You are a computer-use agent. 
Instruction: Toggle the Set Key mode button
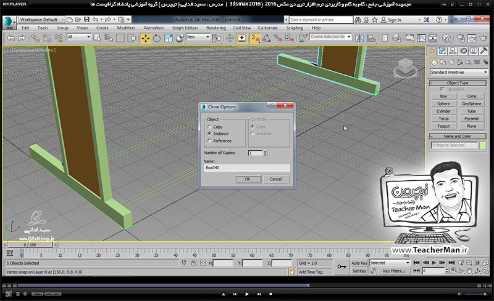pos(359,271)
